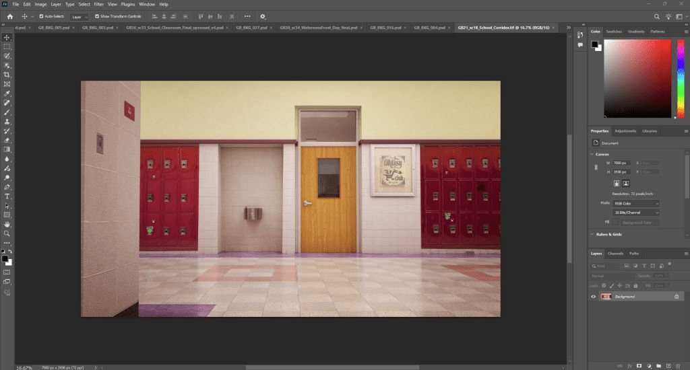Image resolution: width=690 pixels, height=370 pixels.
Task: Toggle the Auto-Select checkbox
Action: [41, 16]
